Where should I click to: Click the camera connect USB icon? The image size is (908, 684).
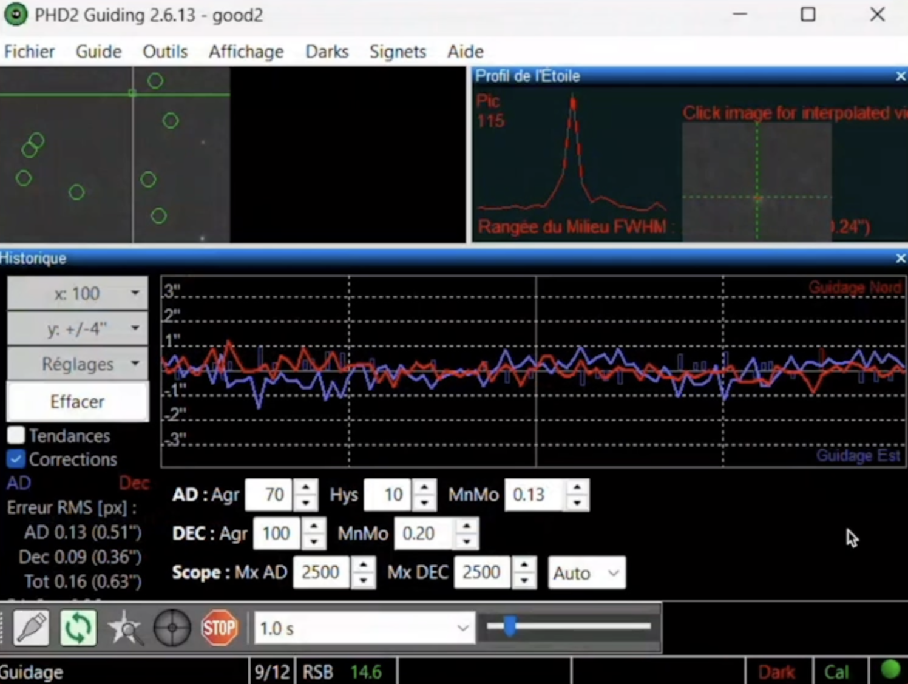[x=31, y=628]
